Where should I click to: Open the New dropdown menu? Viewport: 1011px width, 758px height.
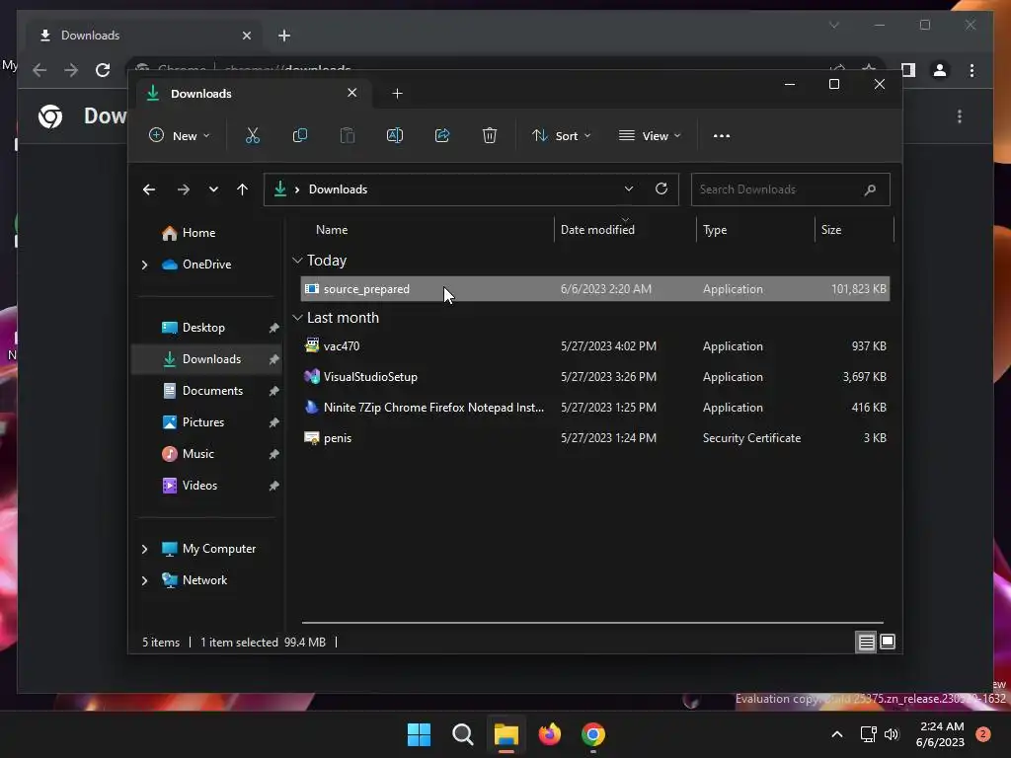pos(180,136)
